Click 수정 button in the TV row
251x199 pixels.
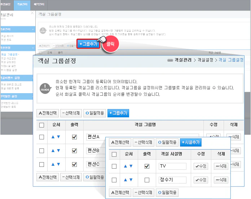(x=201, y=166)
